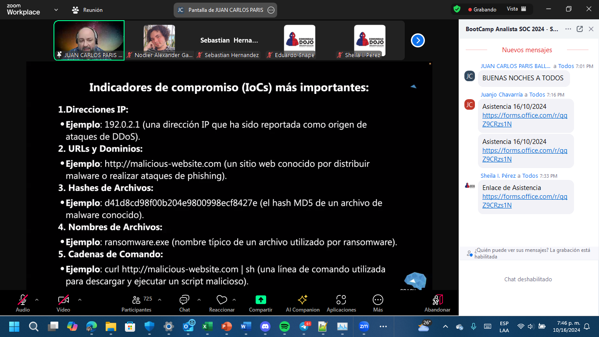Open Discord from the taskbar

[265, 326]
